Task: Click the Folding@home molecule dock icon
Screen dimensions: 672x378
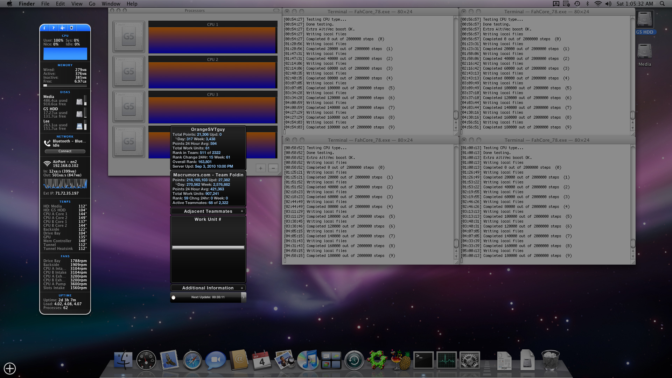Action: (x=377, y=360)
